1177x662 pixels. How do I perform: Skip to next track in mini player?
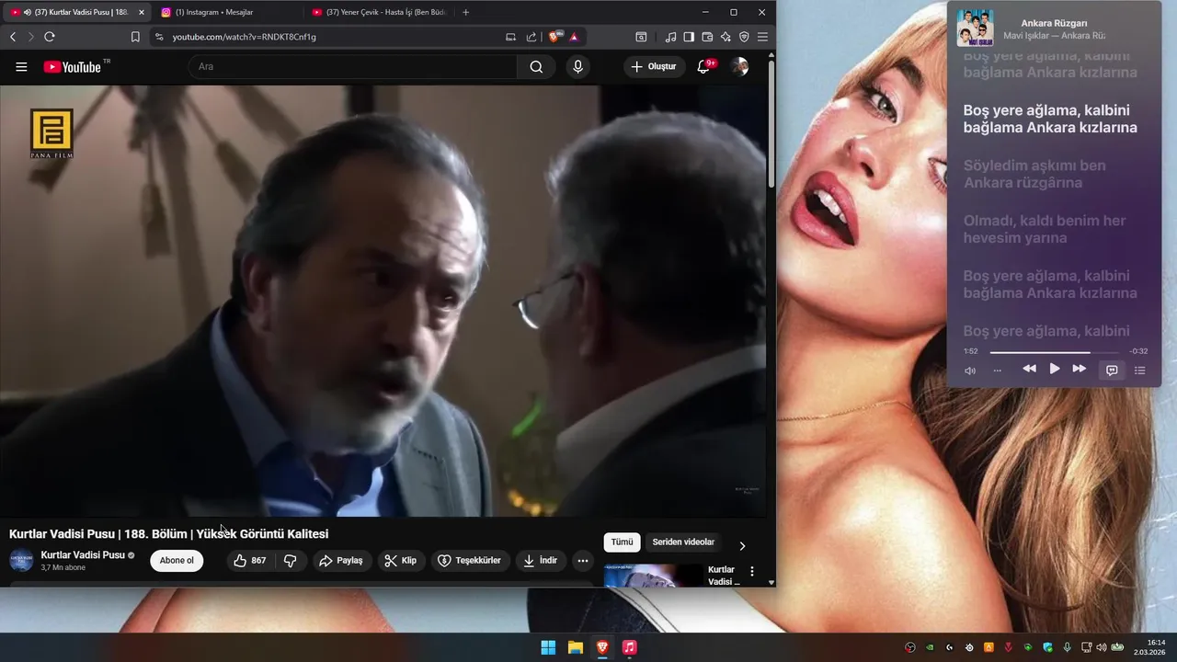tap(1080, 369)
